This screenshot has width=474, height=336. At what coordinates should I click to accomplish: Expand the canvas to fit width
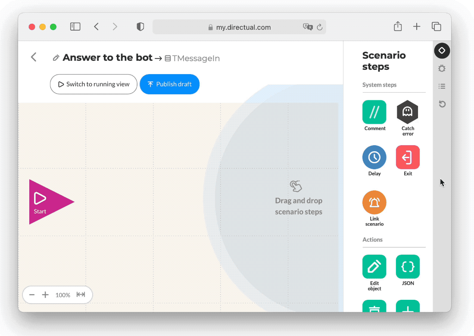(x=81, y=295)
